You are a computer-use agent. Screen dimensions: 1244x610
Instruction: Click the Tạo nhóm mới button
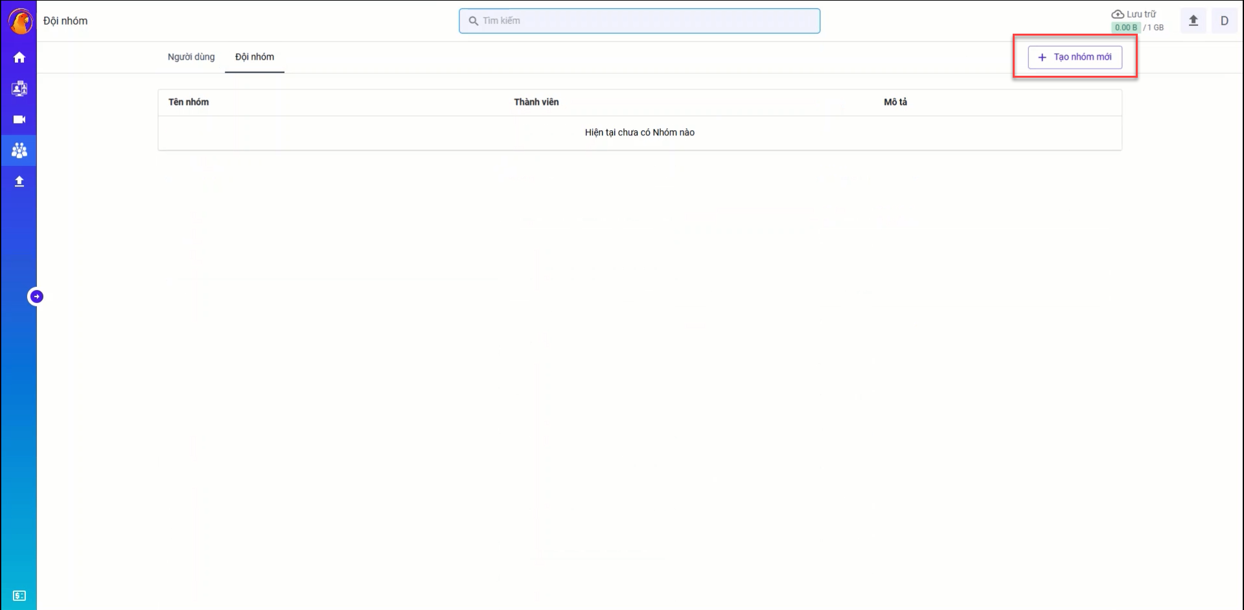click(1075, 57)
